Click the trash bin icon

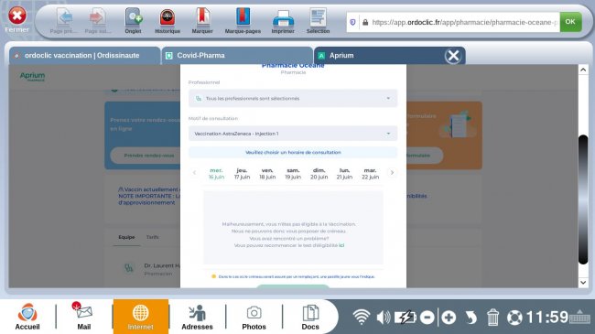492,318
